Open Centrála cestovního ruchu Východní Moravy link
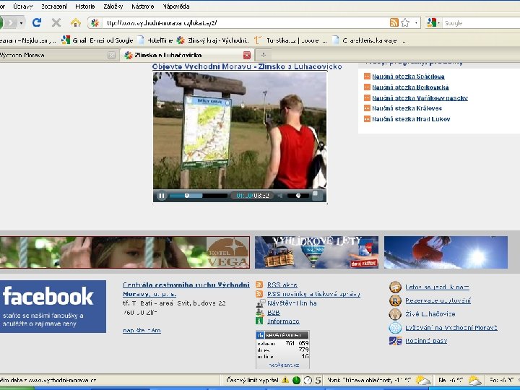 [186, 289]
